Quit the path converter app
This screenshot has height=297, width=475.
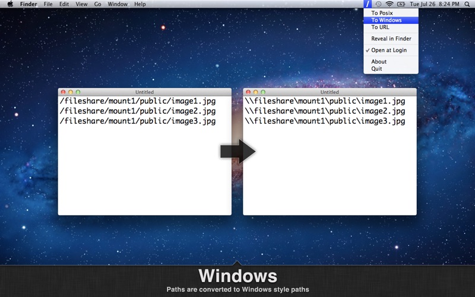click(x=376, y=69)
